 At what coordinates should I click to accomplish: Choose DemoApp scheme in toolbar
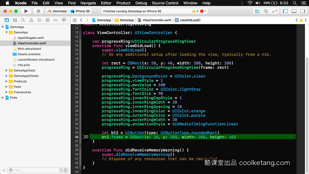(57, 11)
